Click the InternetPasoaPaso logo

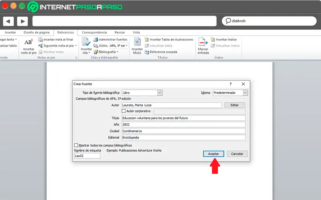click(x=75, y=7)
